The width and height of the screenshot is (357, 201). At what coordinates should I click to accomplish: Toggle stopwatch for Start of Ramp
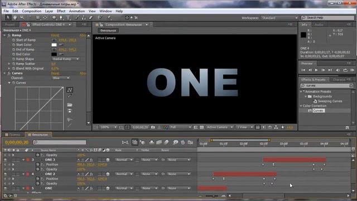(x=13, y=40)
